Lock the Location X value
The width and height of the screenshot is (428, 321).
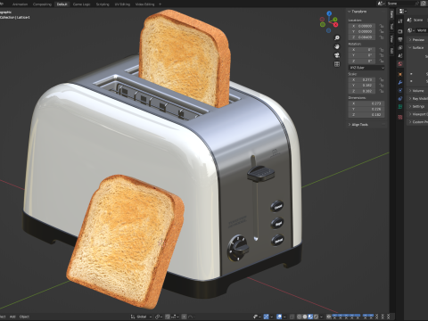[382, 26]
